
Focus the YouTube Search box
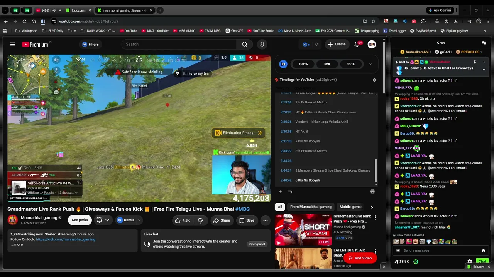(x=179, y=44)
